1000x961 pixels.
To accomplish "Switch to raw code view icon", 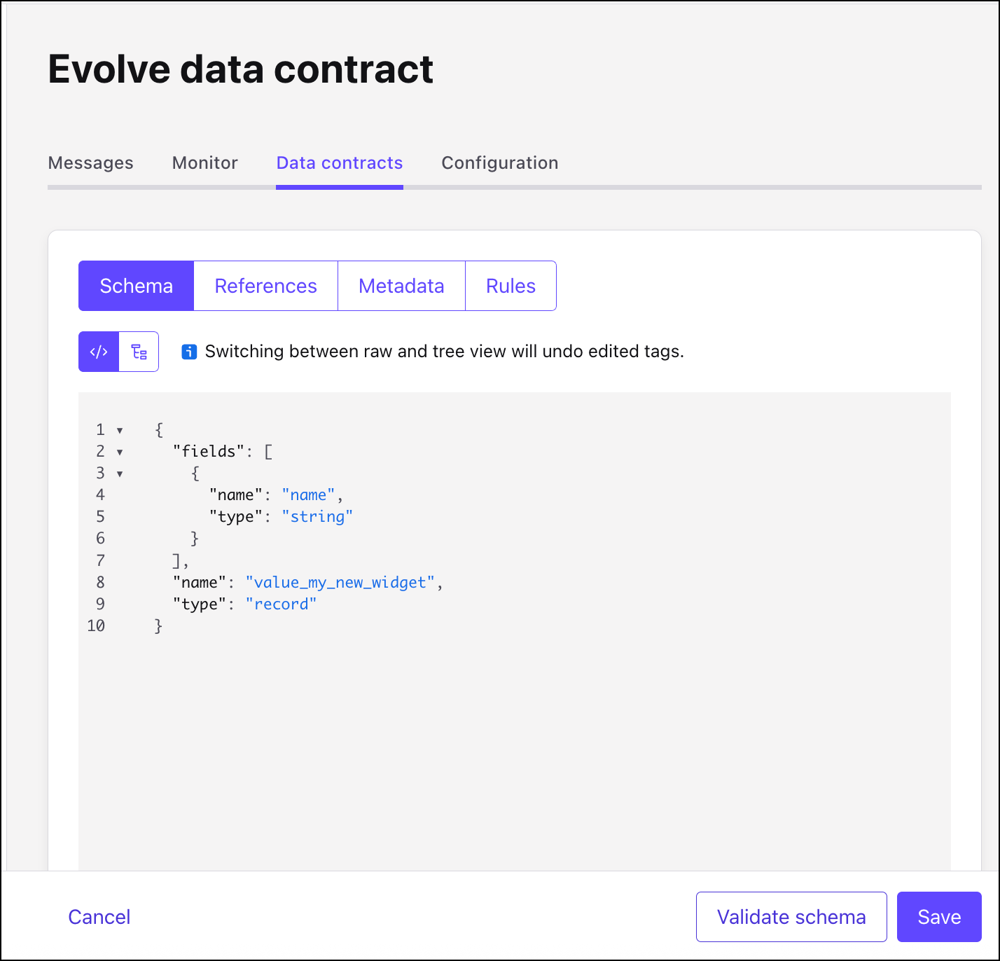I will pyautogui.click(x=99, y=352).
